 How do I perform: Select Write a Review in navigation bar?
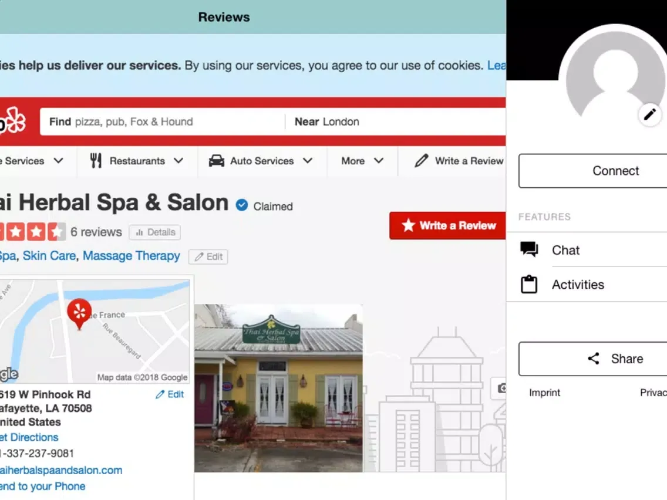[x=459, y=161]
